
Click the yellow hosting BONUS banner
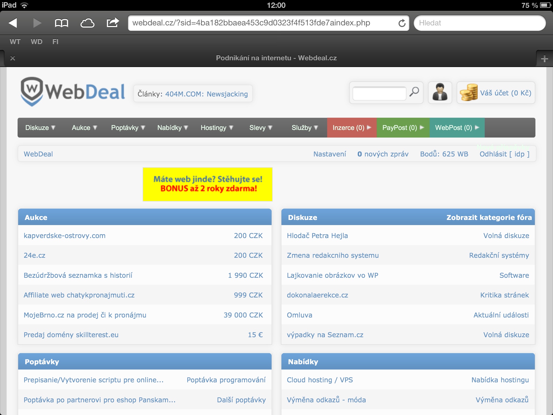[207, 184]
